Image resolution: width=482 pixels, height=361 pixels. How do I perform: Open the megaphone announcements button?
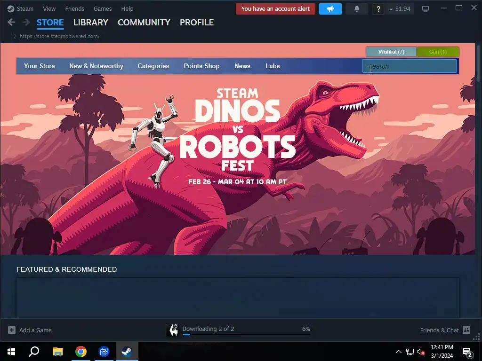(x=330, y=9)
